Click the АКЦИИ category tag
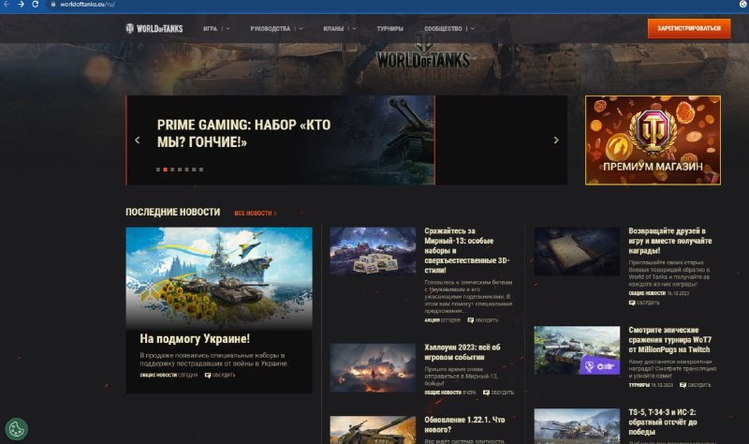This screenshot has height=444, width=749. click(x=432, y=320)
